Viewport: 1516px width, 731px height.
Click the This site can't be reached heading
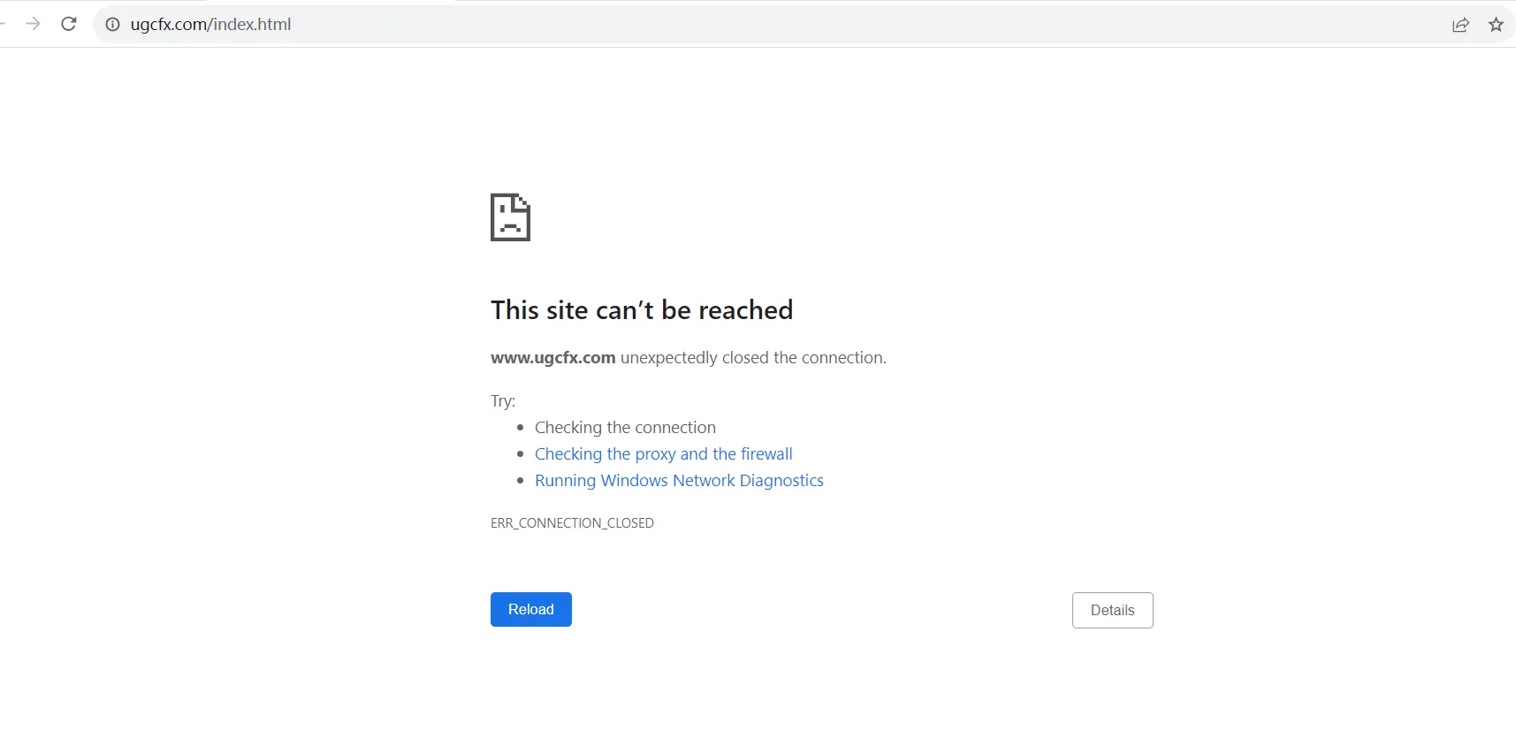coord(642,310)
